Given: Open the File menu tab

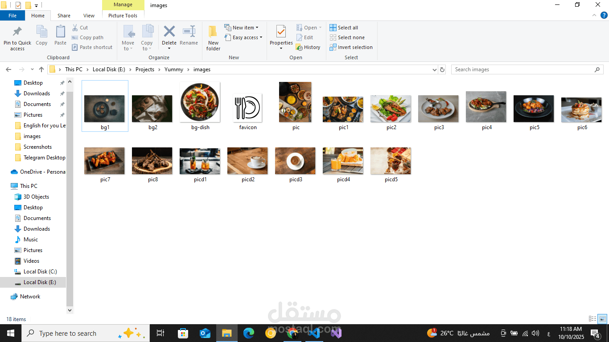Looking at the screenshot, I should click(12, 16).
